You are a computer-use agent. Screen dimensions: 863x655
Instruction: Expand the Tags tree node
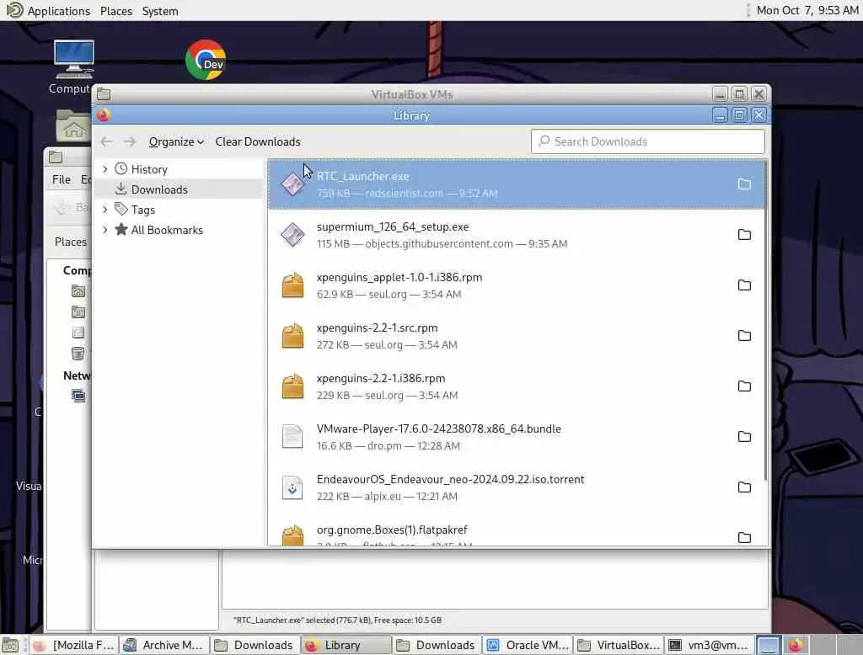pyautogui.click(x=105, y=210)
